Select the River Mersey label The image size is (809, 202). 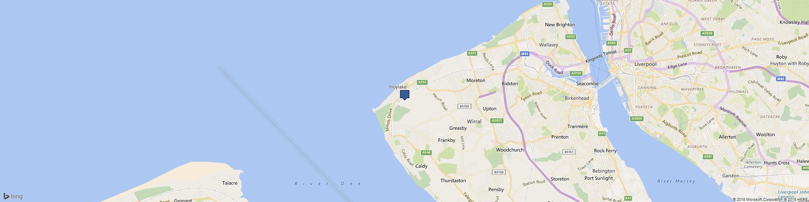[676, 181]
